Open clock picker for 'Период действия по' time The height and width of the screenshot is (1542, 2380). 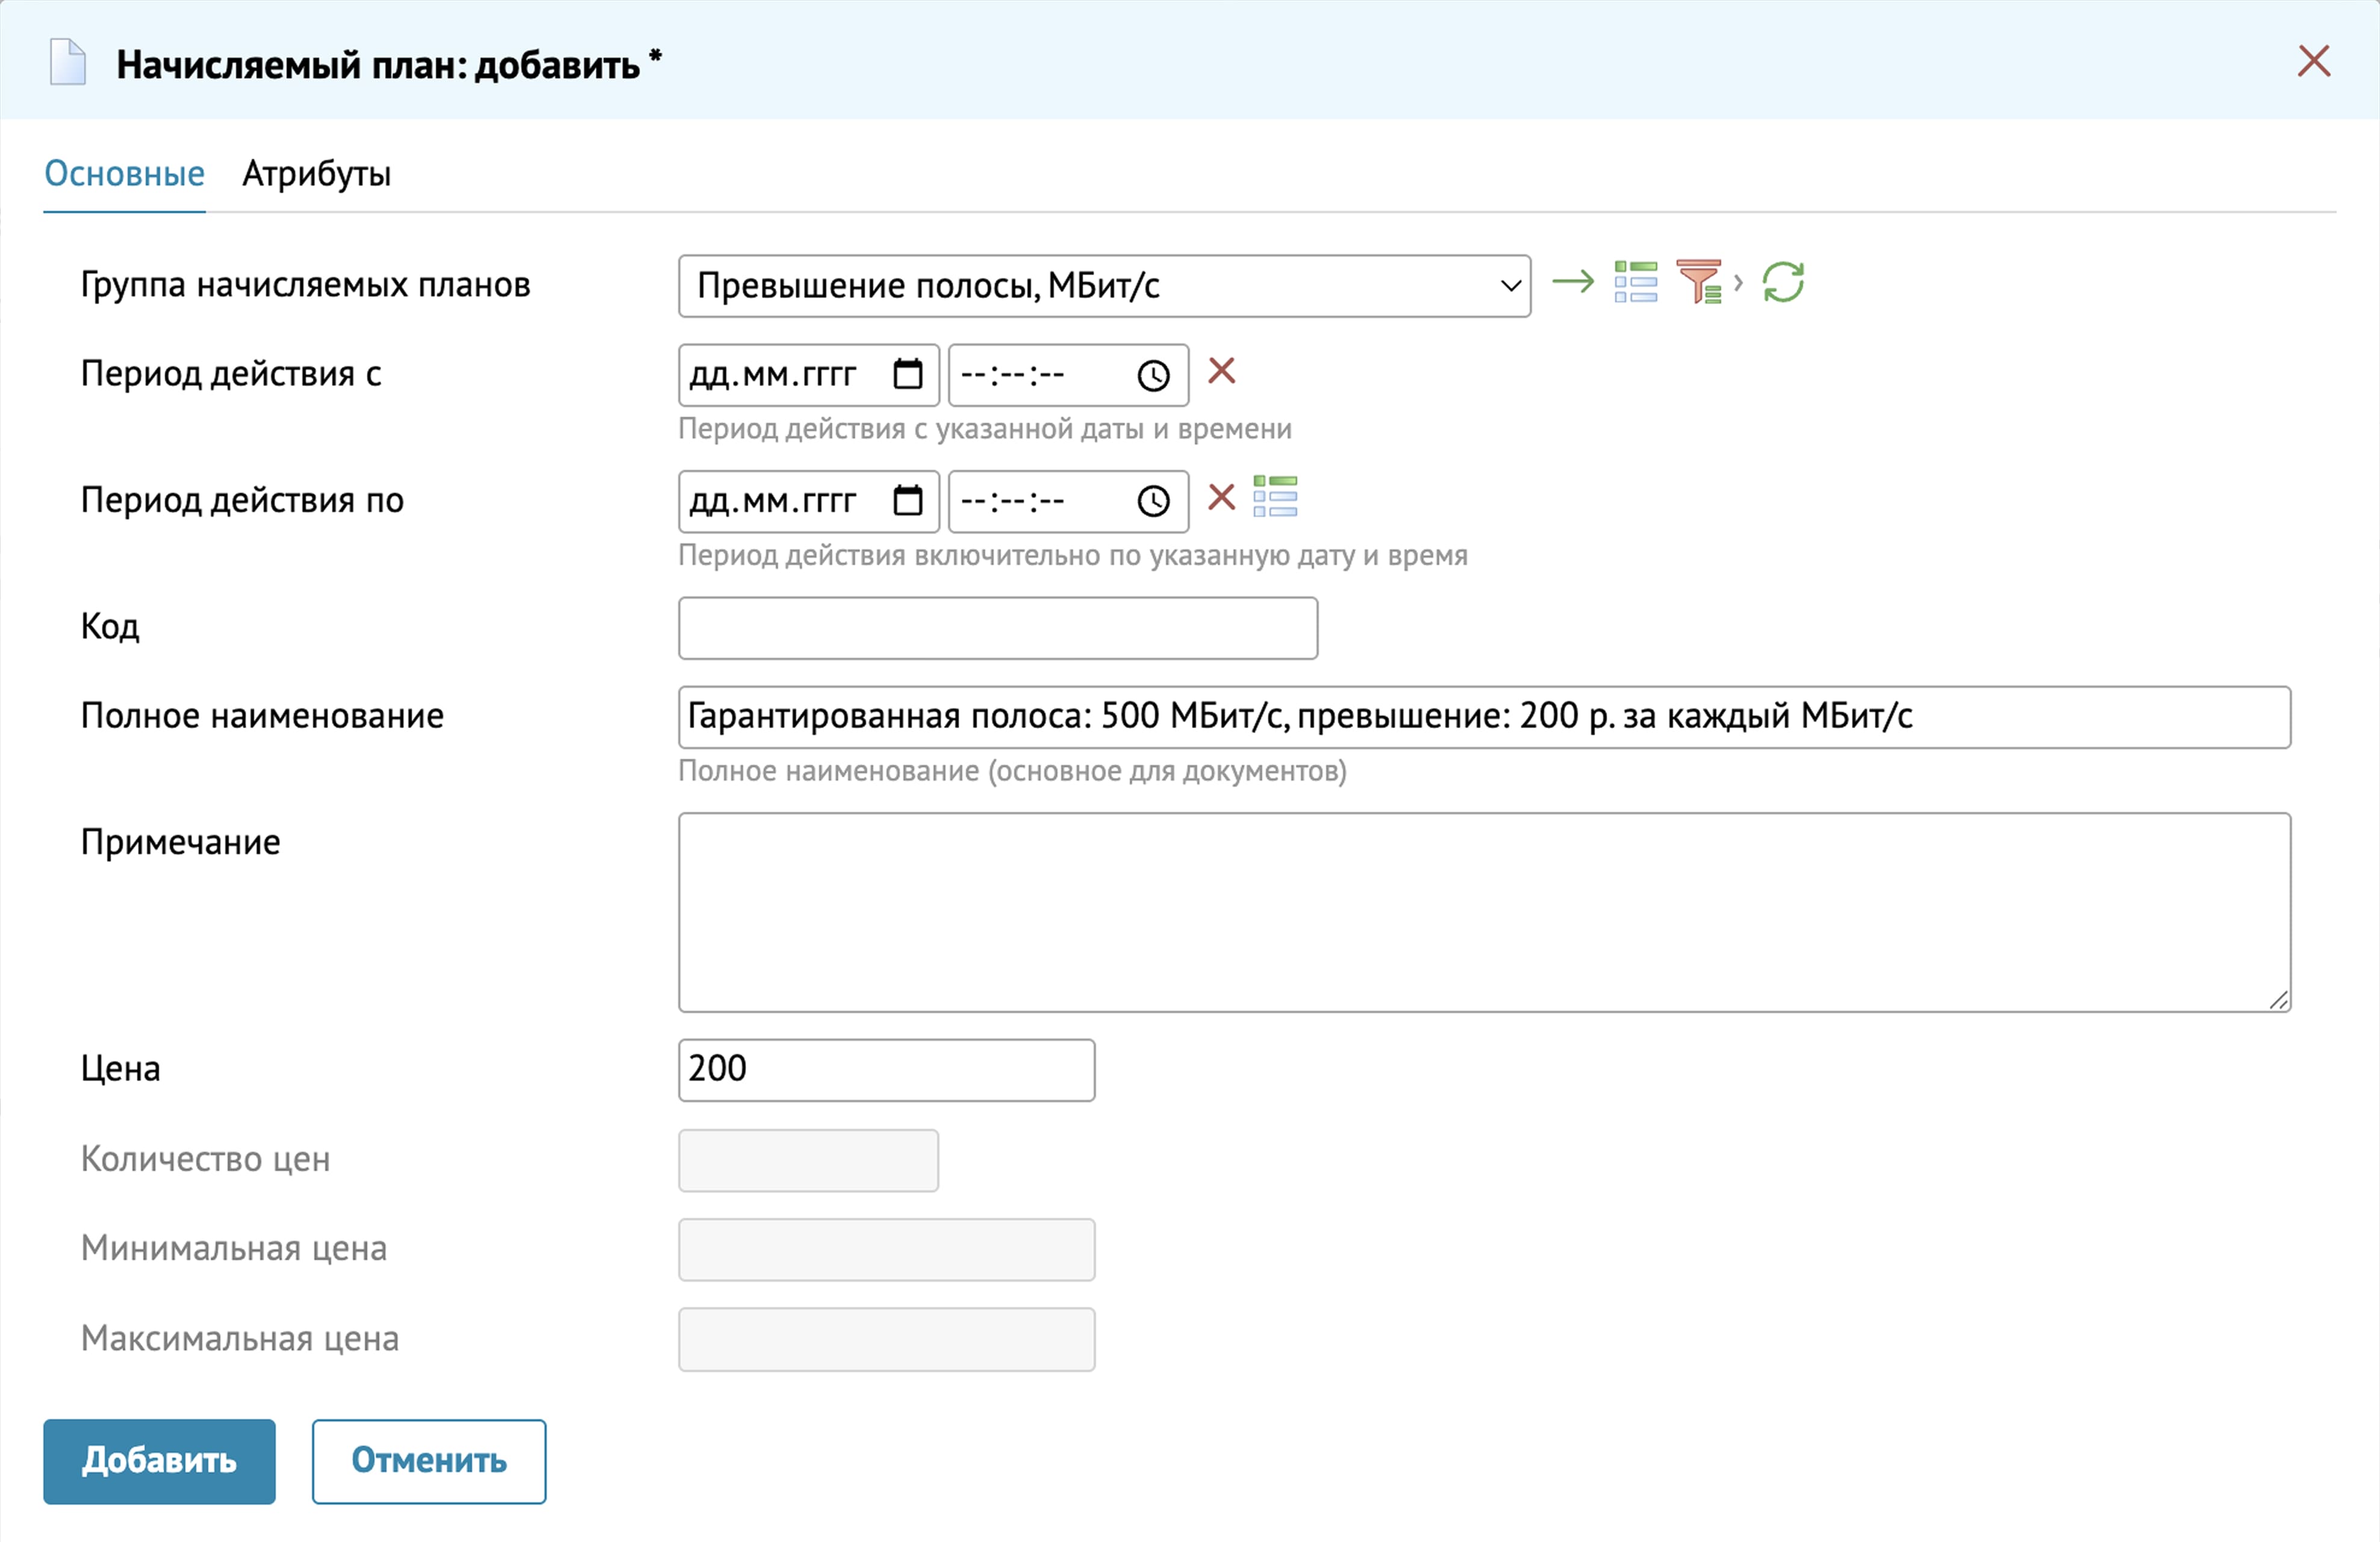tap(1153, 502)
